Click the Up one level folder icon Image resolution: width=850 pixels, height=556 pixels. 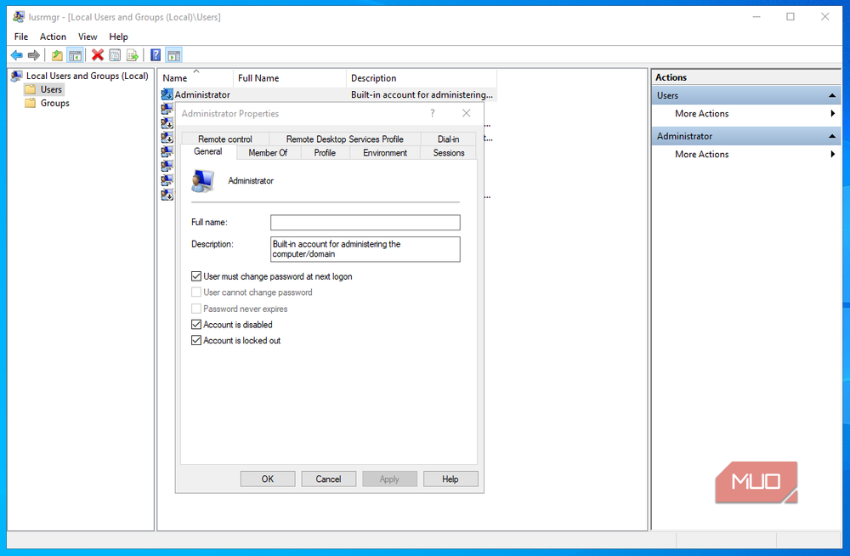pos(57,54)
